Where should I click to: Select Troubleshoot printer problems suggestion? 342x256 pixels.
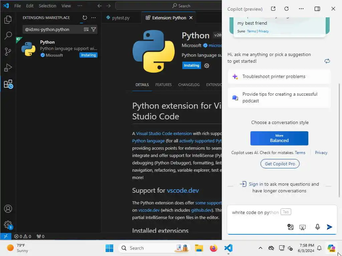(x=279, y=76)
